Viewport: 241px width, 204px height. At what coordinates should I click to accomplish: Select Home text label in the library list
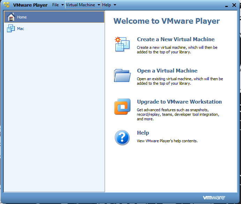click(22, 17)
